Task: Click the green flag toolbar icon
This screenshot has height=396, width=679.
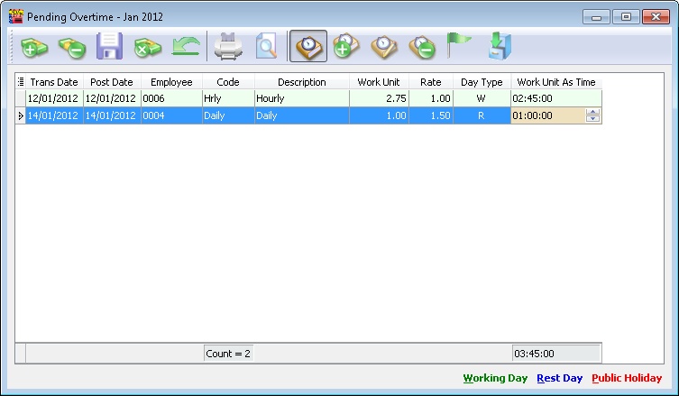Action: coord(459,45)
